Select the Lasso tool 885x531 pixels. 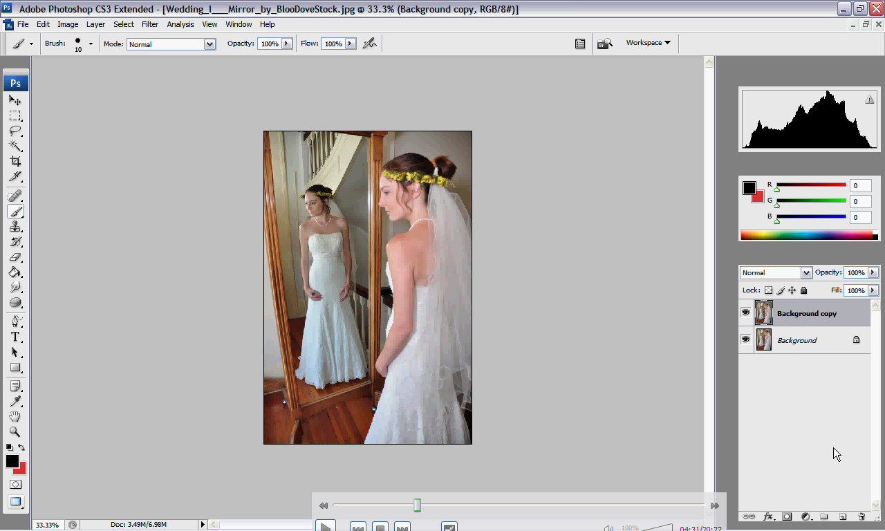tap(15, 131)
